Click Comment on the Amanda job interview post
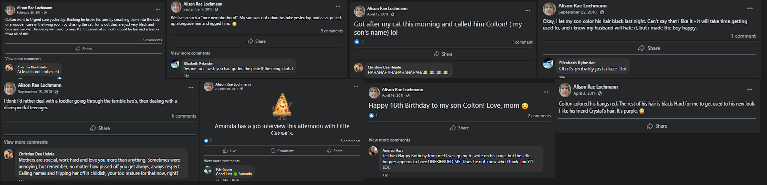 click(x=282, y=151)
